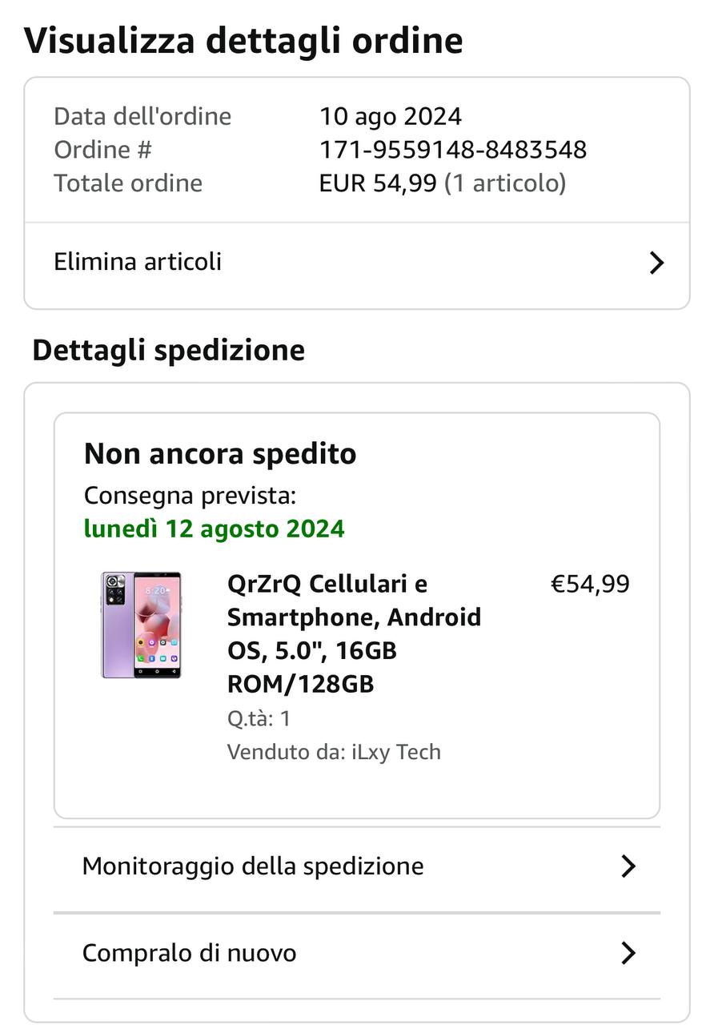Click the Consegna prevista label
The image size is (714, 1025).
190,496
